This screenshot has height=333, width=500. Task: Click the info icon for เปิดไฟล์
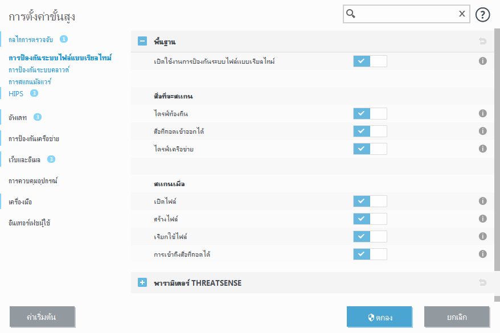coord(482,201)
